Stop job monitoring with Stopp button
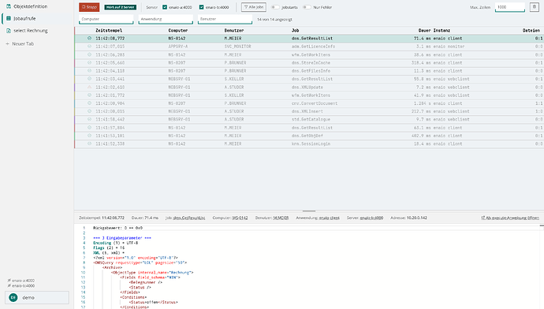 pos(89,7)
